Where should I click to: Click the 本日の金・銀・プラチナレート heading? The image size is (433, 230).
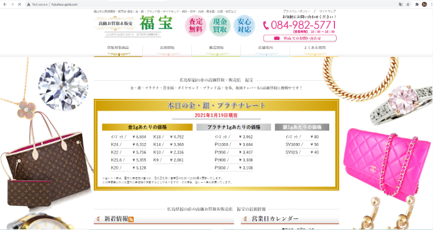[x=216, y=105]
